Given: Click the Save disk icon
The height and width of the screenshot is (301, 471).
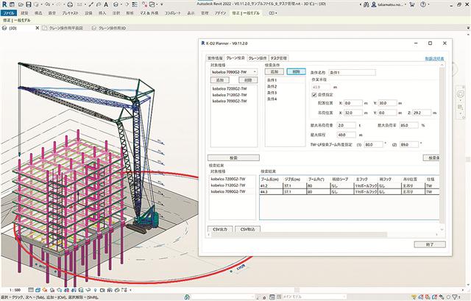Looking at the screenshot, I should tap(28, 5).
